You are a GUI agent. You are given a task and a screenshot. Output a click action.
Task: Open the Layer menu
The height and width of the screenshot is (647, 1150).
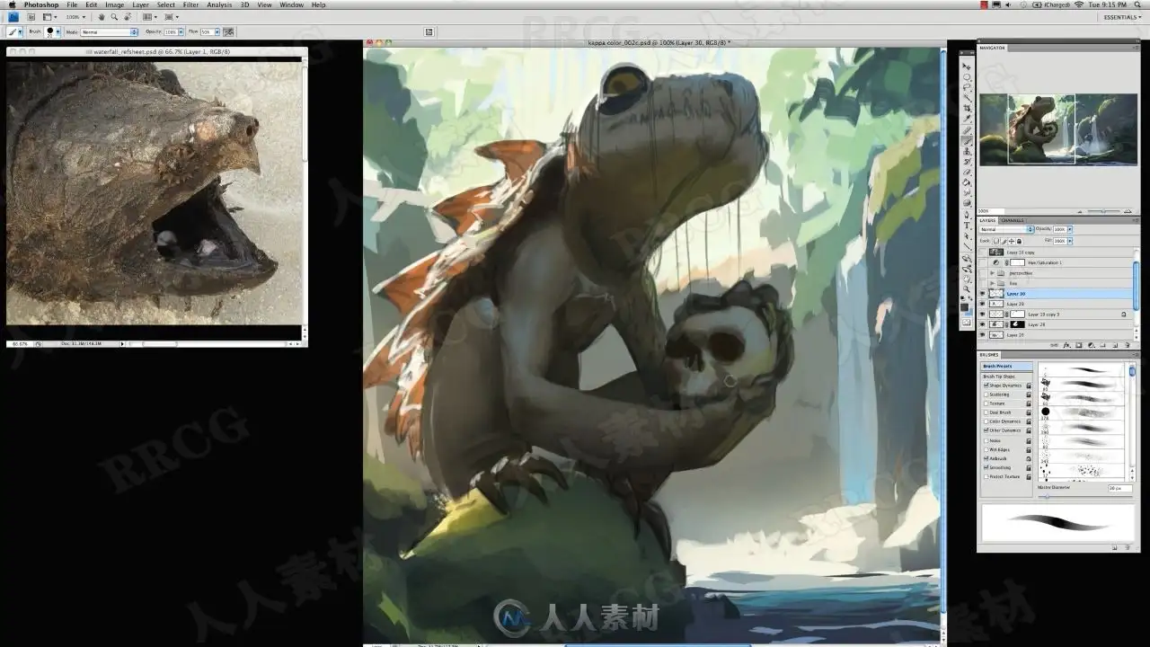click(x=140, y=4)
